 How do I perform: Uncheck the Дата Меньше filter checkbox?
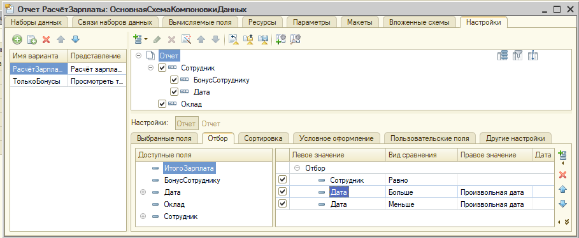tap(282, 204)
